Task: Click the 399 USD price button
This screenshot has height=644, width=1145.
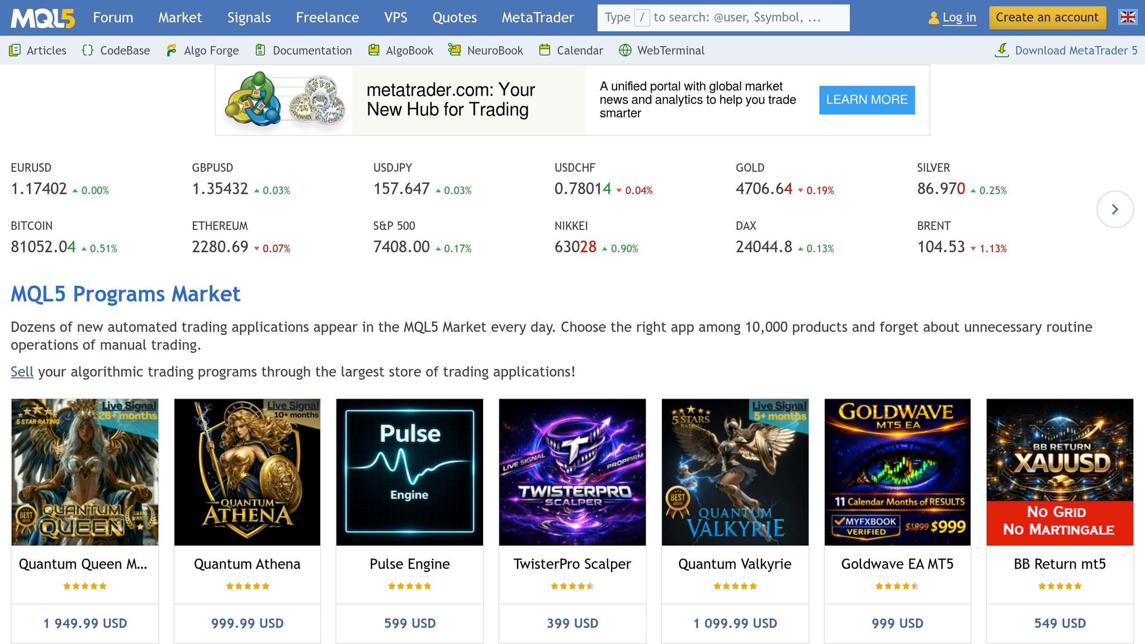Action: [572, 623]
